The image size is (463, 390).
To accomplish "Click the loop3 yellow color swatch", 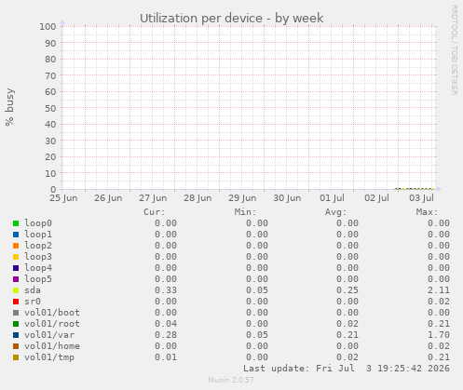I will point(16,257).
